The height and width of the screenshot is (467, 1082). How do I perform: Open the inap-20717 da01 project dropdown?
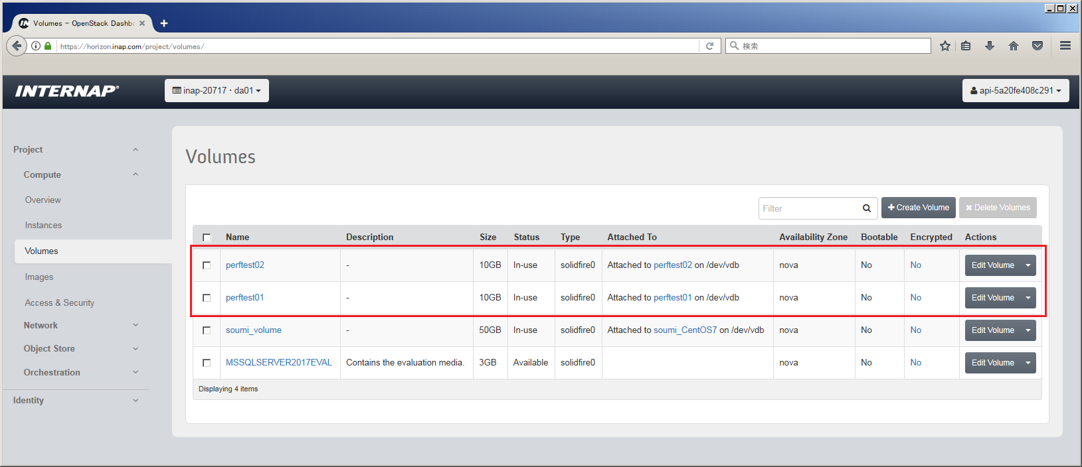click(217, 91)
